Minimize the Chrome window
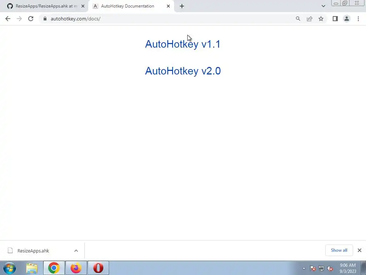Image resolution: width=366 pixels, height=275 pixels. click(x=336, y=3)
